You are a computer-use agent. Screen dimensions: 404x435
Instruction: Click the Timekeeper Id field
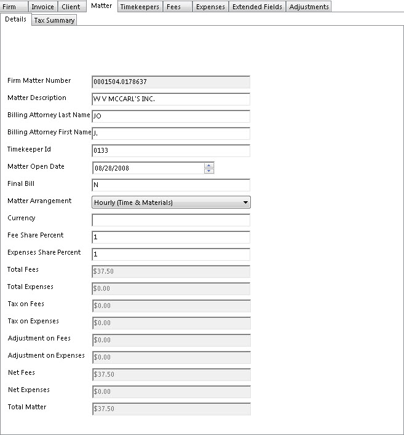click(x=171, y=151)
